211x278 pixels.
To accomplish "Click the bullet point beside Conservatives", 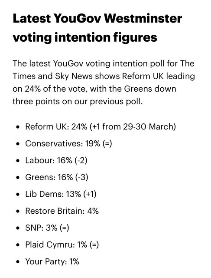I will pos(17,144).
